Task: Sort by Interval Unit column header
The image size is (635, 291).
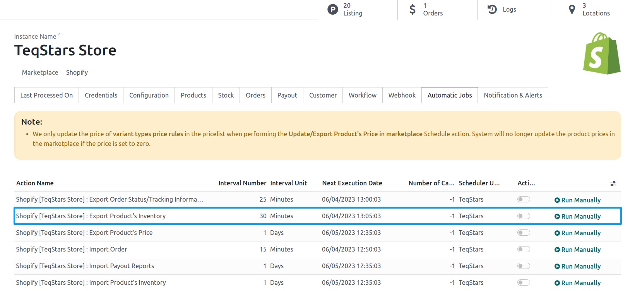Action: click(x=289, y=183)
